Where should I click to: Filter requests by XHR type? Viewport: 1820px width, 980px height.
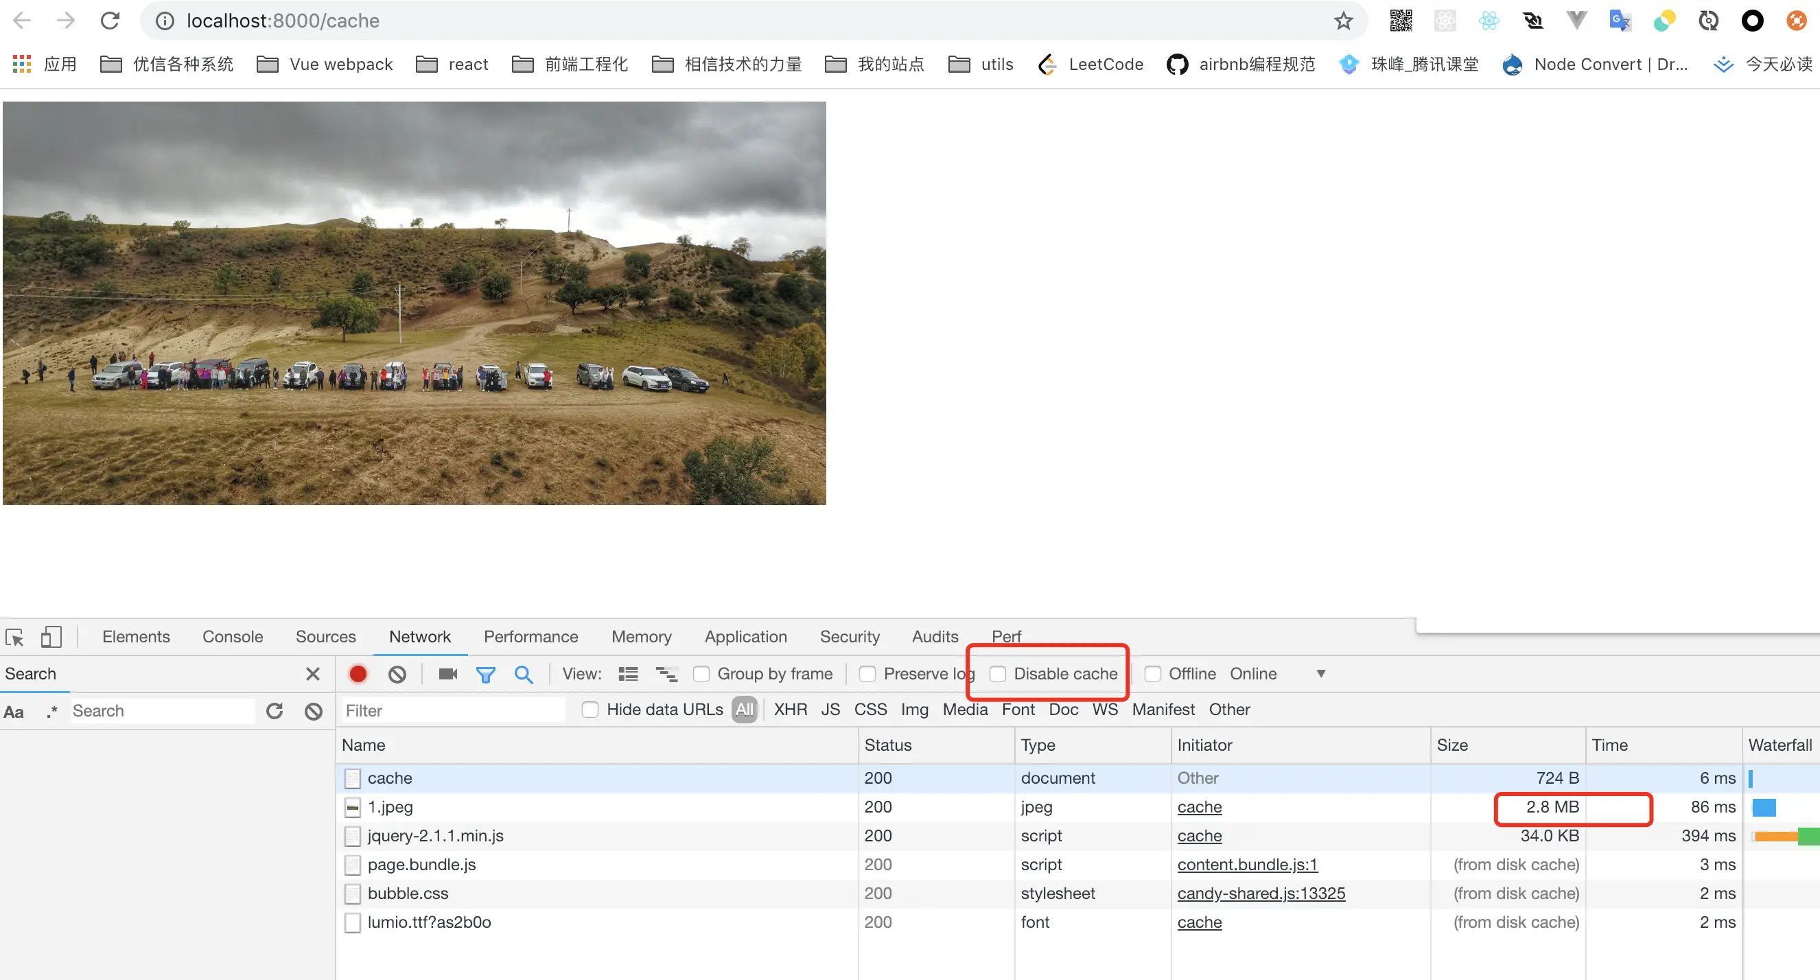click(790, 710)
